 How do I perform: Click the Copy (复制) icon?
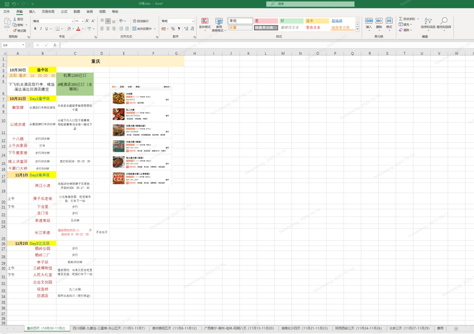[x=15, y=25]
